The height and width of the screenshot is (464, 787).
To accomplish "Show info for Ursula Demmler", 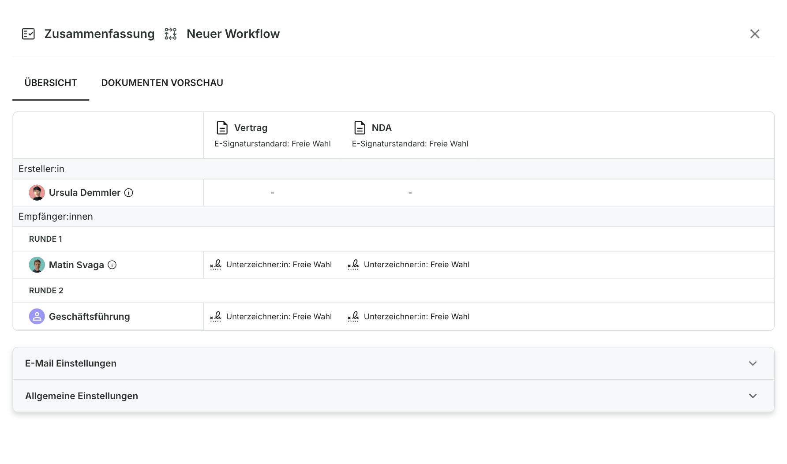I will click(x=129, y=193).
